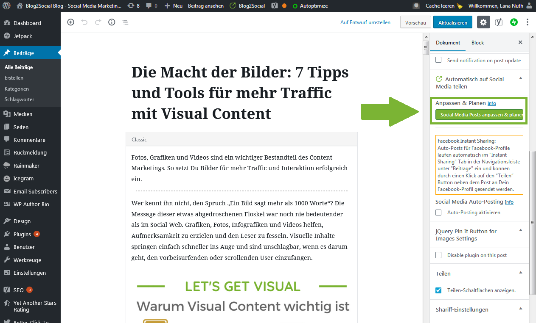Switch to the Block tab
The width and height of the screenshot is (536, 323).
point(477,43)
